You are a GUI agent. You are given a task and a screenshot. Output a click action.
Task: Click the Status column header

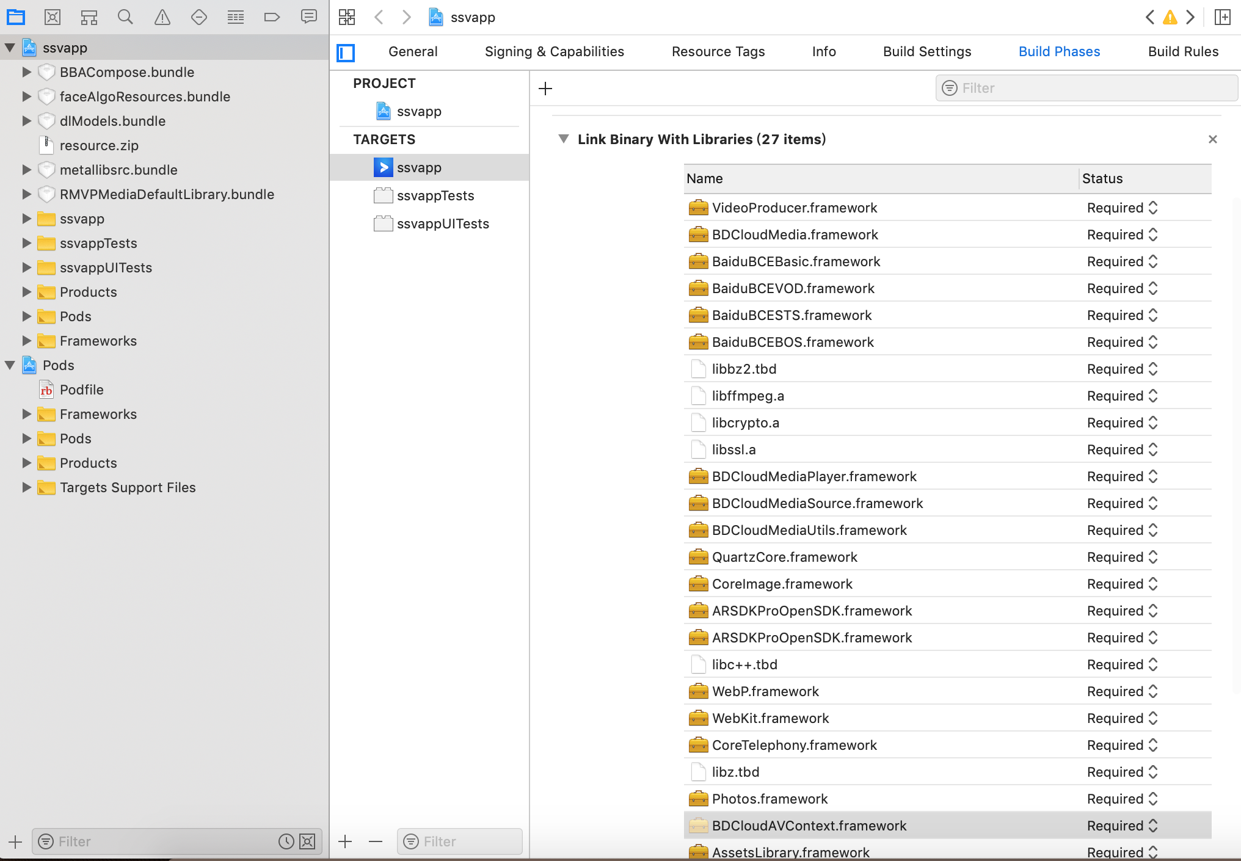[1146, 178]
